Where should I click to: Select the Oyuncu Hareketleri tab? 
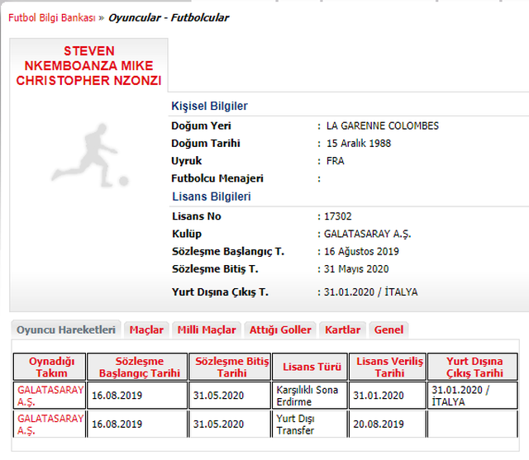tap(66, 330)
